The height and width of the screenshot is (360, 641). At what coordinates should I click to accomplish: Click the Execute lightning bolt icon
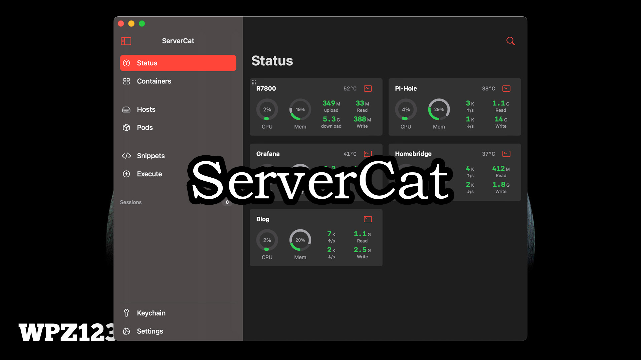pos(127,174)
